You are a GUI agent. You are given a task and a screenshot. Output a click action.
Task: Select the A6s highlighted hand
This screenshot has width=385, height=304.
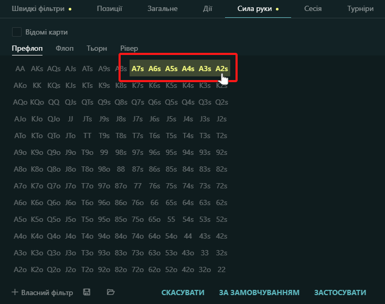coord(154,69)
